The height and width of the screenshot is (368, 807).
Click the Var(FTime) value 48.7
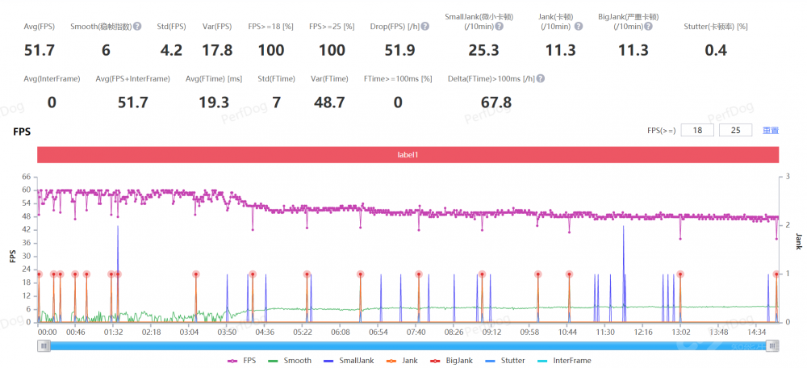pyautogui.click(x=329, y=103)
